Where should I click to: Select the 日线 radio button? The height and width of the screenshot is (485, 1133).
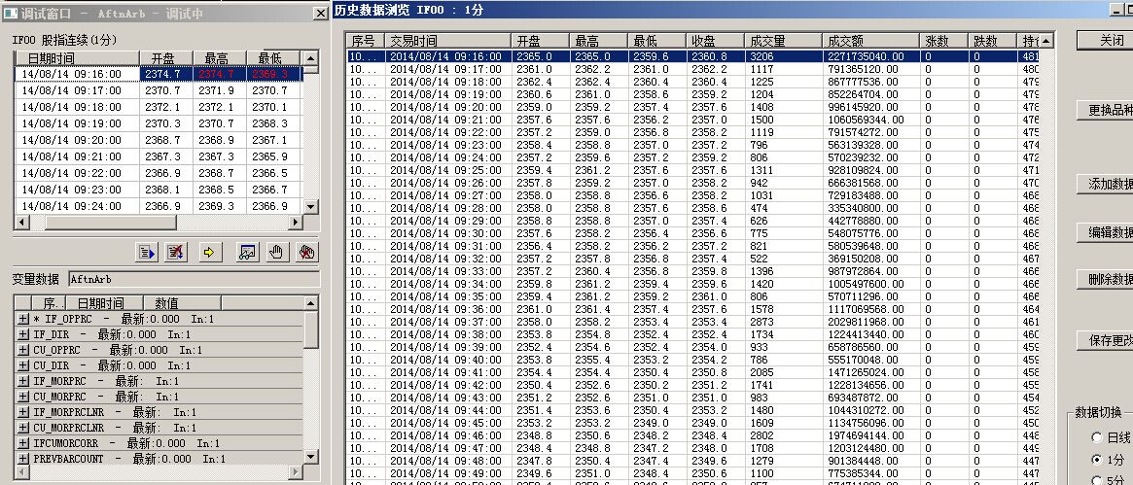pos(1098,437)
